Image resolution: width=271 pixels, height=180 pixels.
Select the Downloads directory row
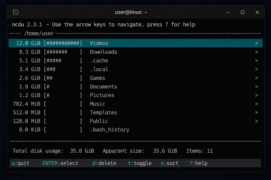(x=135, y=52)
